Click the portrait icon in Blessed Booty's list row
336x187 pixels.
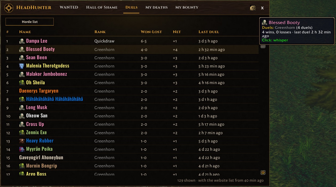tap(22, 49)
